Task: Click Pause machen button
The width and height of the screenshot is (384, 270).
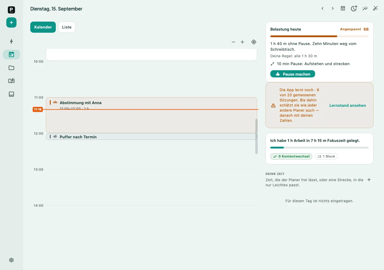Action: 292,74
